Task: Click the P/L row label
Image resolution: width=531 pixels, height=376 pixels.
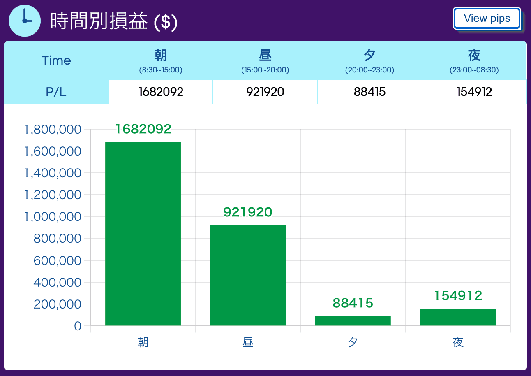Action: tap(56, 92)
